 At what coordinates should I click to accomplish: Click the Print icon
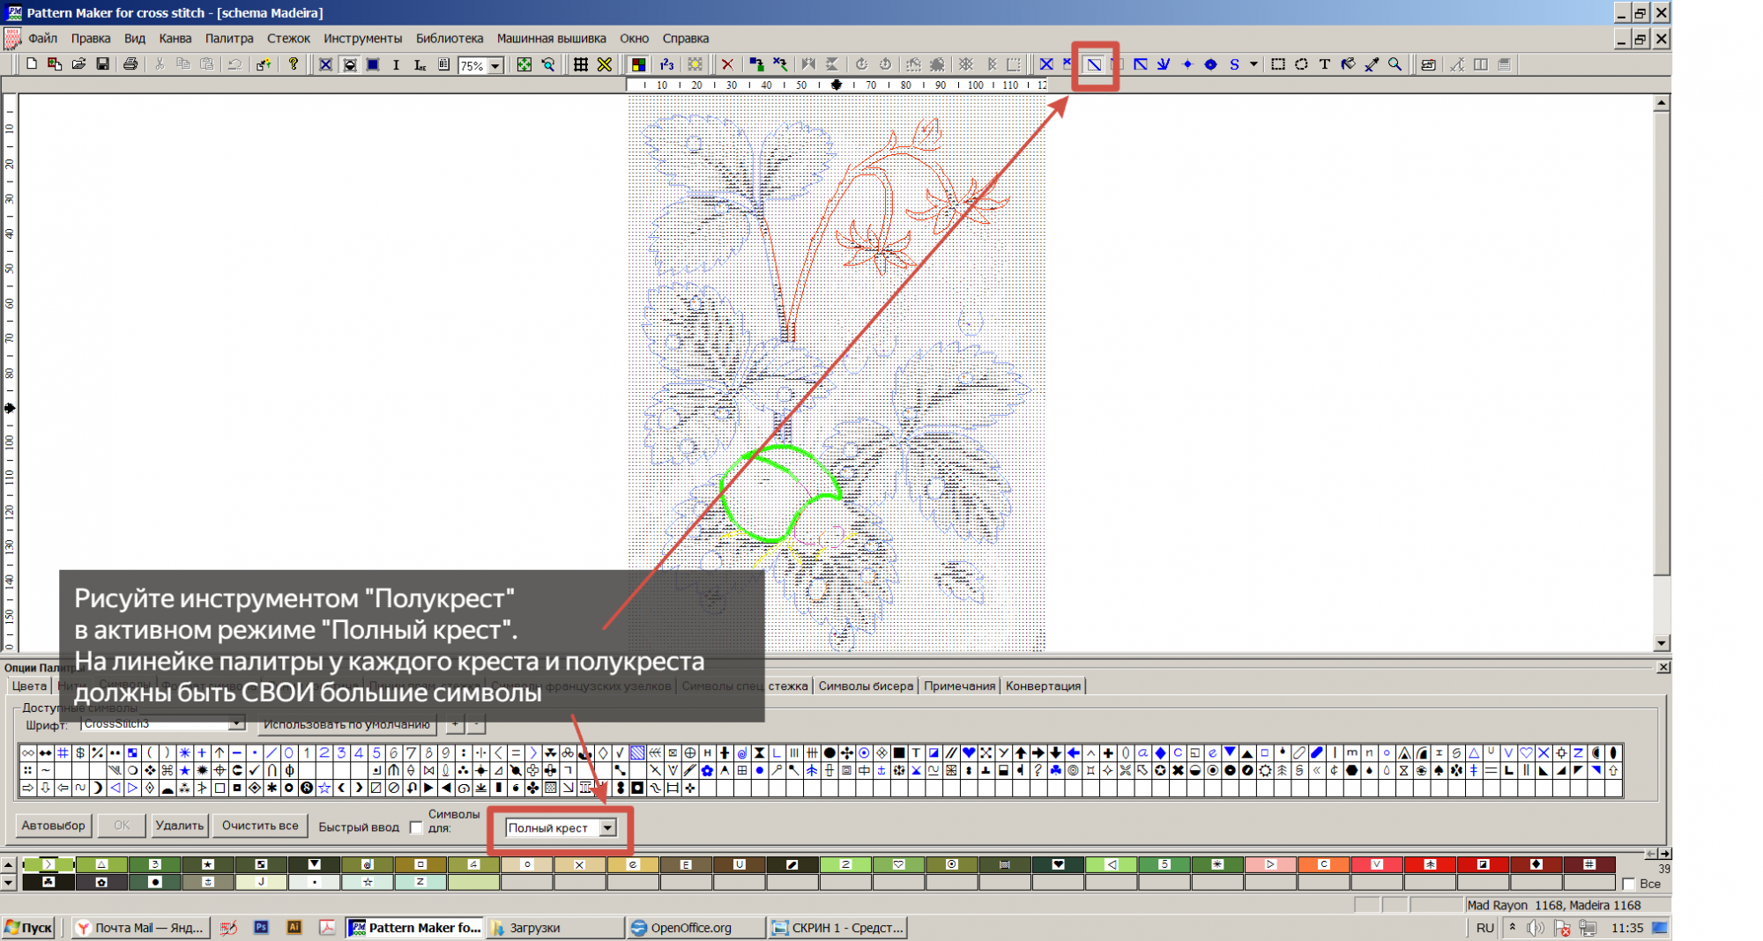click(x=130, y=64)
